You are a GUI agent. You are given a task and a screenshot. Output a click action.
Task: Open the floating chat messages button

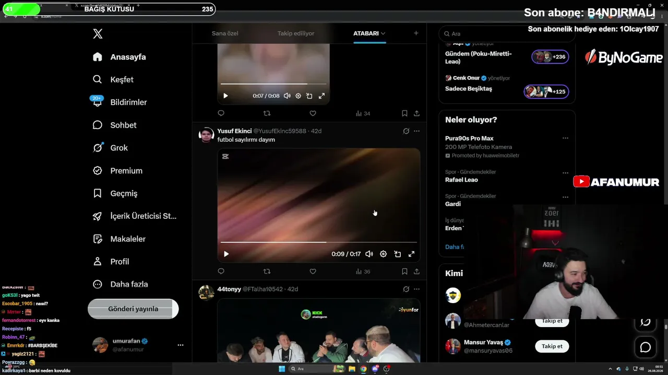646,347
